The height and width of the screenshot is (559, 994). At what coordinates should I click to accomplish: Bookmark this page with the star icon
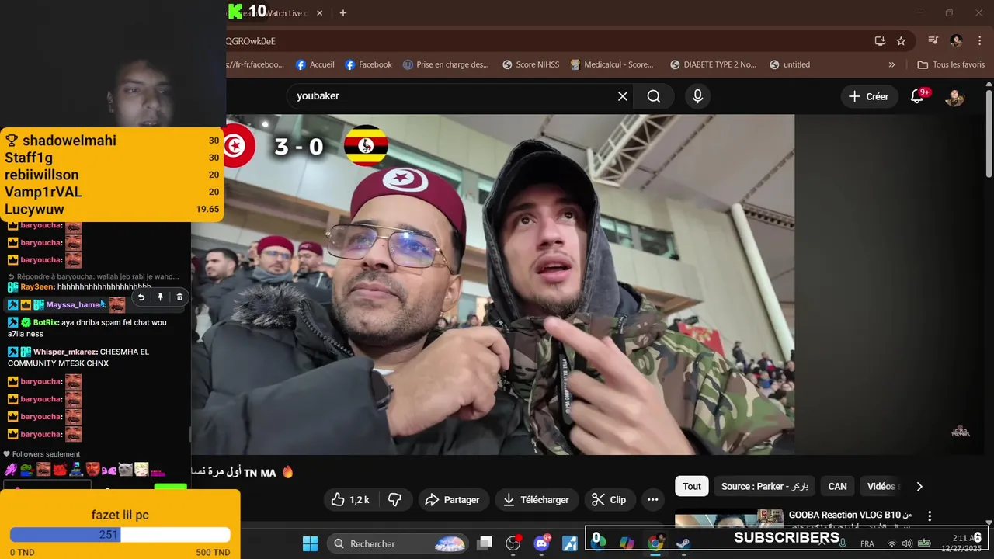(x=901, y=41)
